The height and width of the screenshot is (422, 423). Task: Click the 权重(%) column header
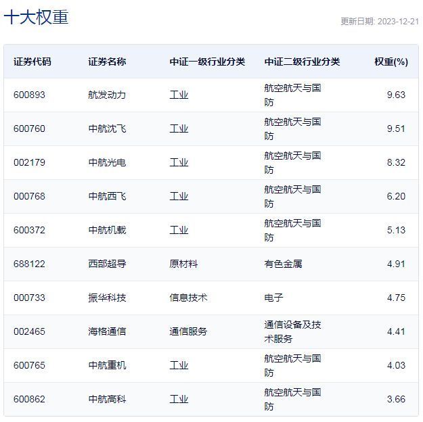391,62
